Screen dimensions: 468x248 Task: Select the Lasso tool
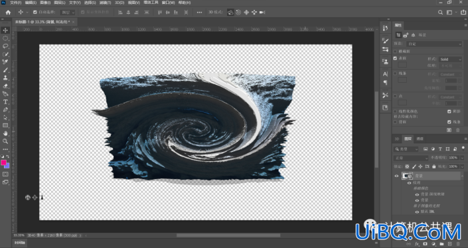coord(5,46)
